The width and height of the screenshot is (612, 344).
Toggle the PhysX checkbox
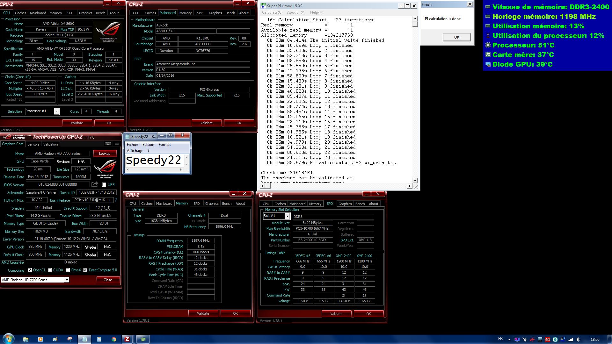68,270
